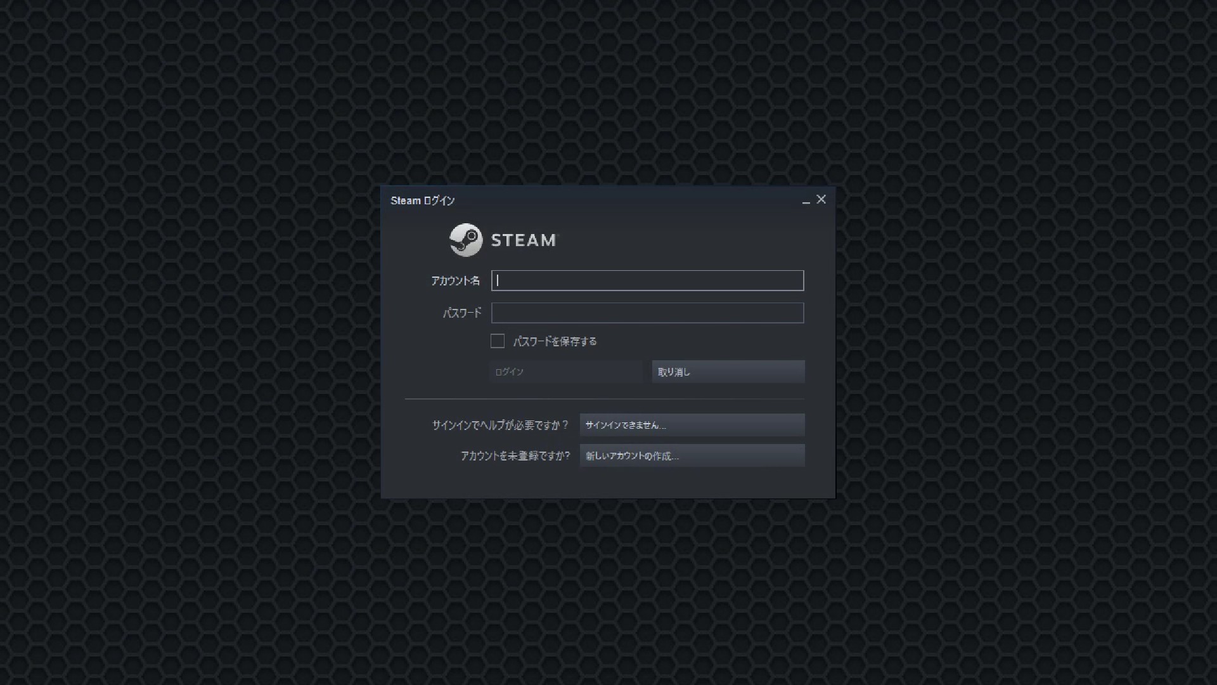Viewport: 1217px width, 685px height.
Task: Click the Steam ログイン title text
Action: (423, 200)
